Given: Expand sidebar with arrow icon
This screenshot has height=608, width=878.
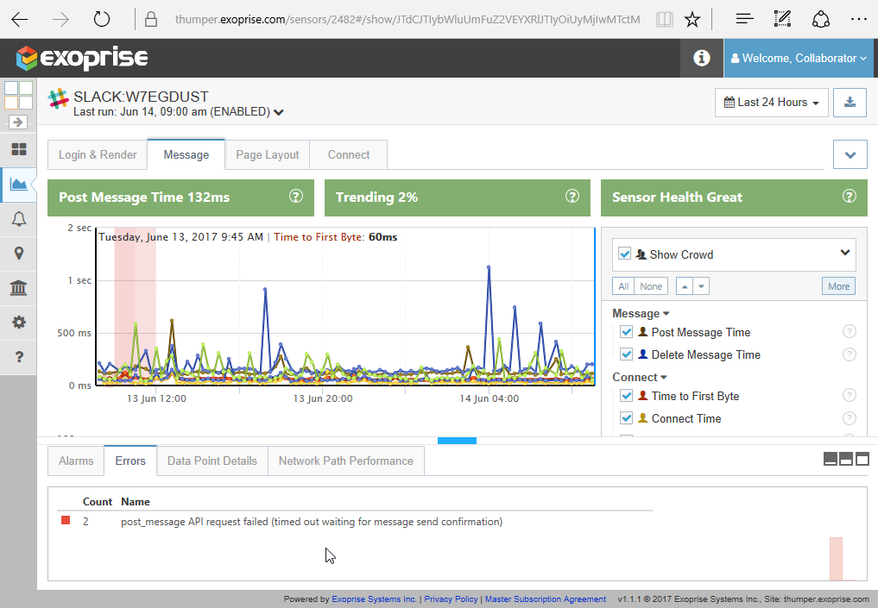Looking at the screenshot, I should click(x=18, y=122).
